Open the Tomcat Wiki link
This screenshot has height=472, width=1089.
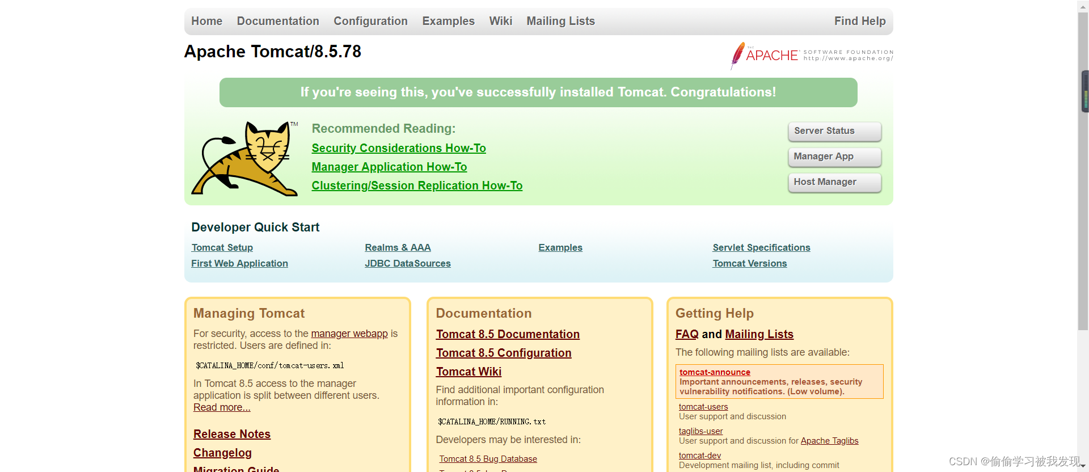pyautogui.click(x=468, y=372)
